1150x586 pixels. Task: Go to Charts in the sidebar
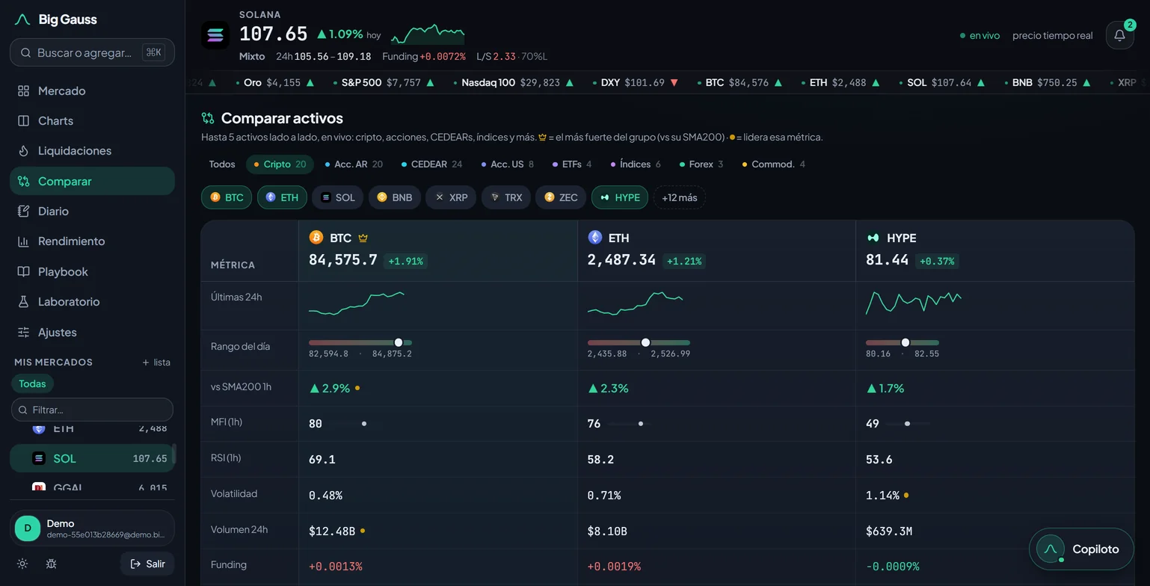pyautogui.click(x=92, y=120)
